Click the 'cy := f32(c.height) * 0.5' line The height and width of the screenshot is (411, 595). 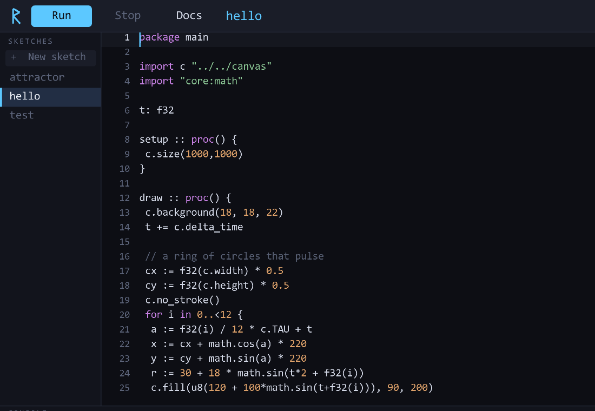coord(217,286)
